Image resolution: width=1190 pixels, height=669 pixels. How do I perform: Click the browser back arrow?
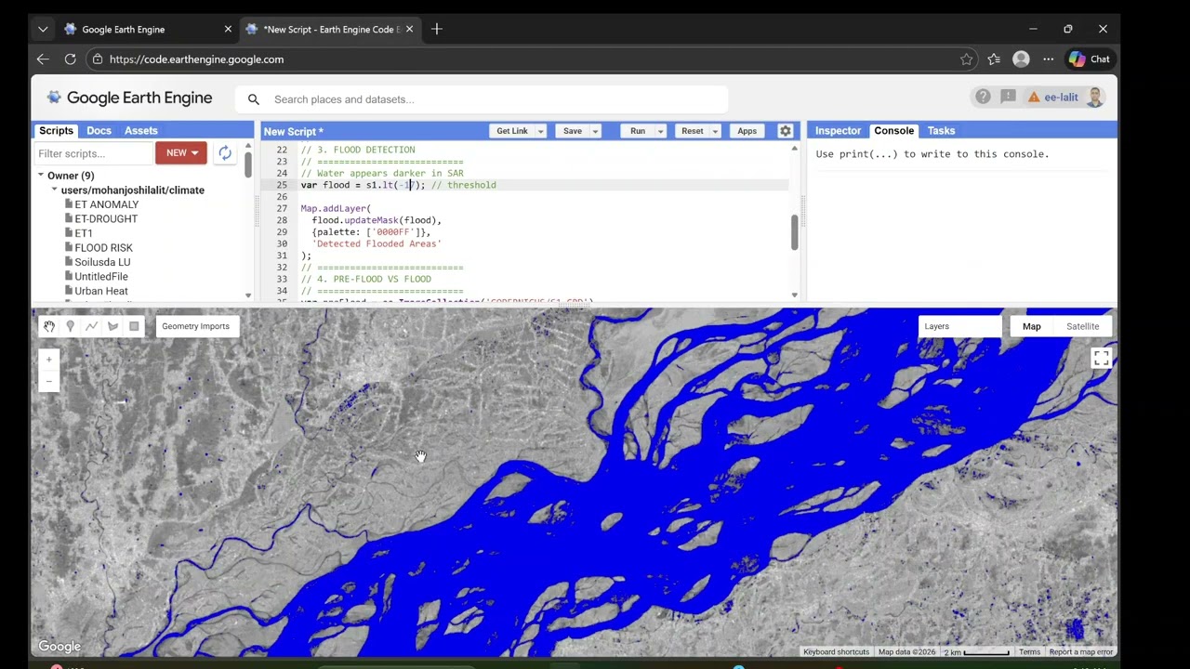(43, 59)
